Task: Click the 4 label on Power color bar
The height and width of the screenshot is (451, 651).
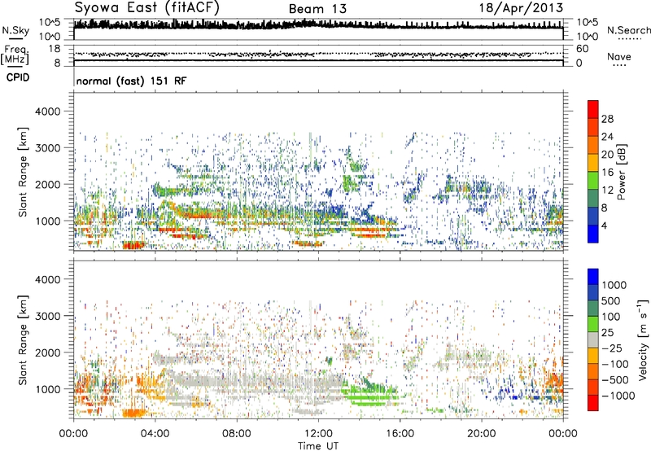Action: point(604,225)
